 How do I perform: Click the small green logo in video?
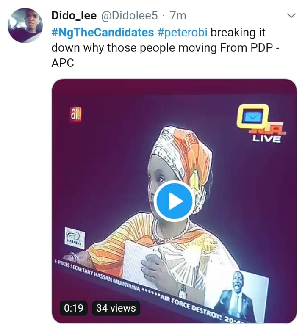75,238
